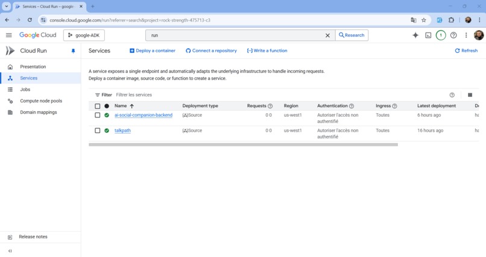Click Write a function

(x=267, y=51)
